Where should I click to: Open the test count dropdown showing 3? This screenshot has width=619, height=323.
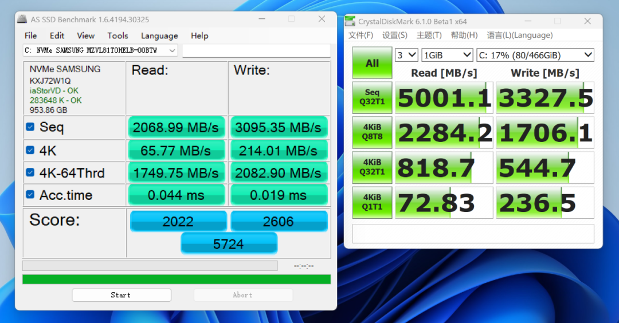pyautogui.click(x=406, y=55)
